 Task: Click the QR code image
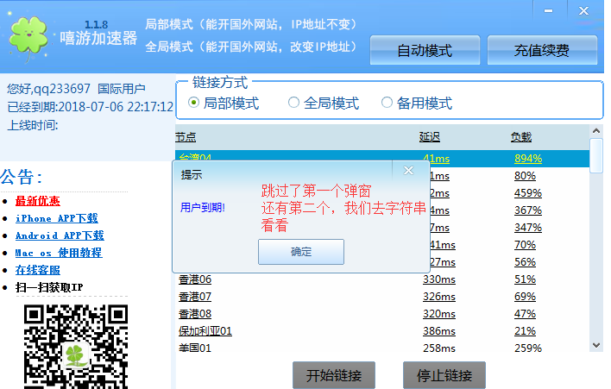[x=76, y=343]
